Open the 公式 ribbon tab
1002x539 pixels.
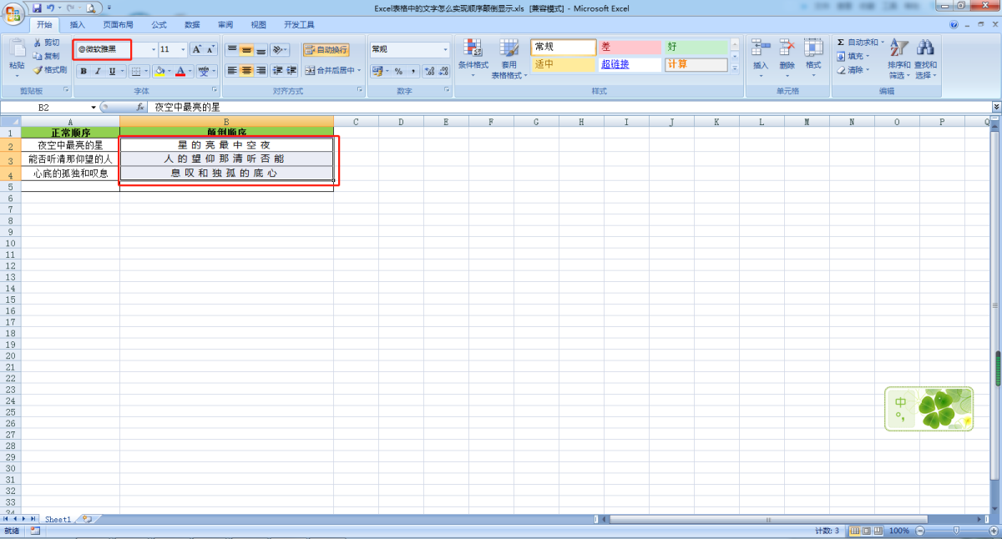click(159, 25)
